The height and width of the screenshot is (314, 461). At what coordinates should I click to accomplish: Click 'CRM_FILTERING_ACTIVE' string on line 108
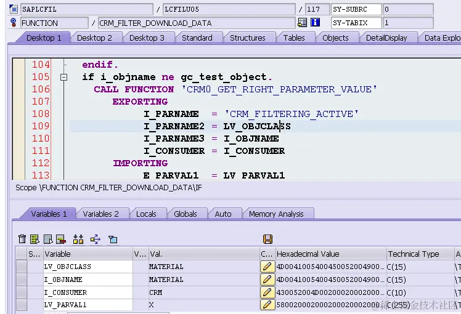point(292,114)
